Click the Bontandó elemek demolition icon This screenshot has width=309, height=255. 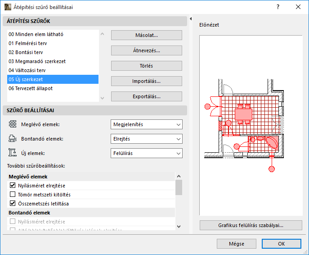[13, 139]
